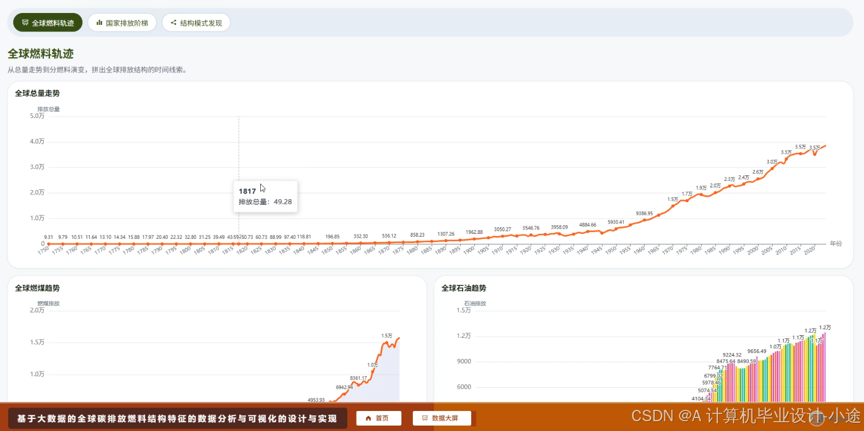Click the 5930.41 data label
The image size is (864, 431).
click(x=616, y=222)
